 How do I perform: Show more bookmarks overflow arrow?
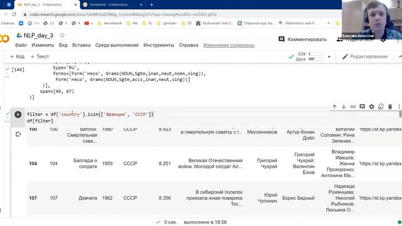tap(329, 23)
